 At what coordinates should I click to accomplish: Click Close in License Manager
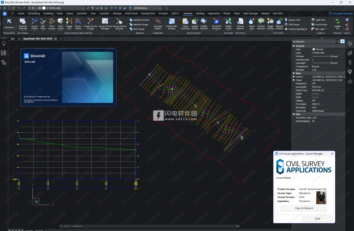(x=318, y=219)
